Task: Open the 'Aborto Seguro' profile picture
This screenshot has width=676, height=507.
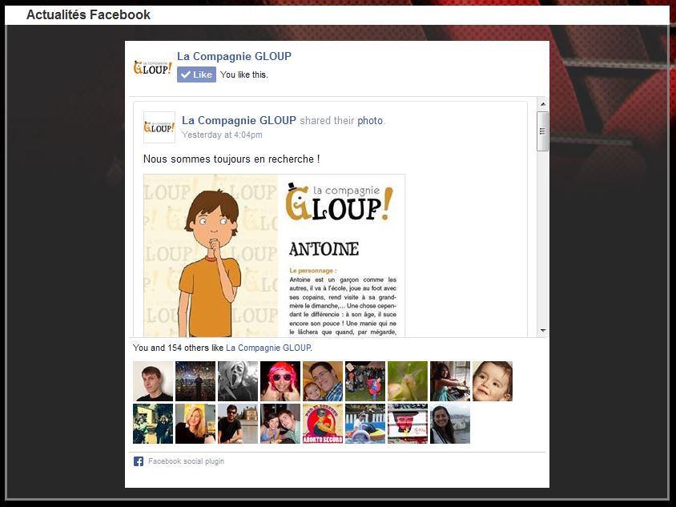Action: point(323,424)
